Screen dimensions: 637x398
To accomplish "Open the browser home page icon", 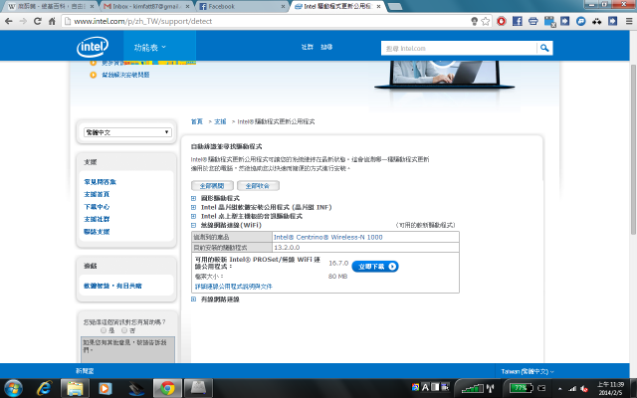I will point(52,21).
